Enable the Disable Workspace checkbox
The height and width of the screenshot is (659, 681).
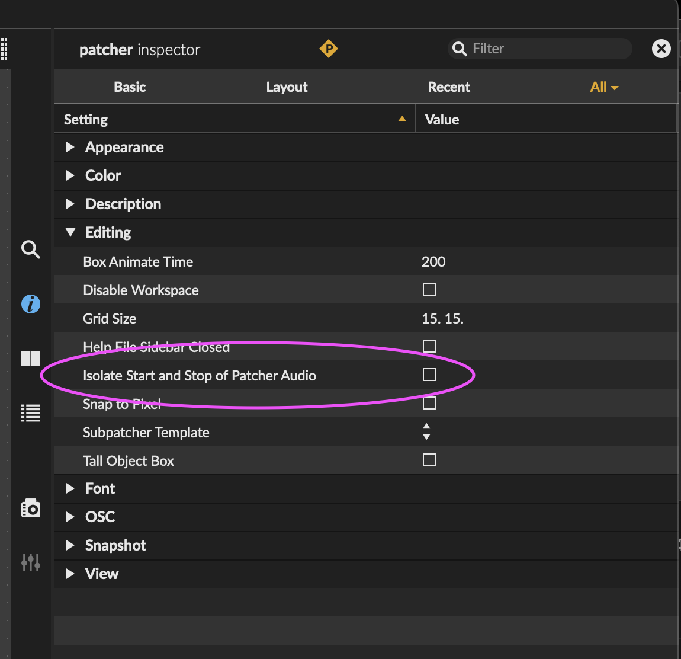tap(429, 289)
